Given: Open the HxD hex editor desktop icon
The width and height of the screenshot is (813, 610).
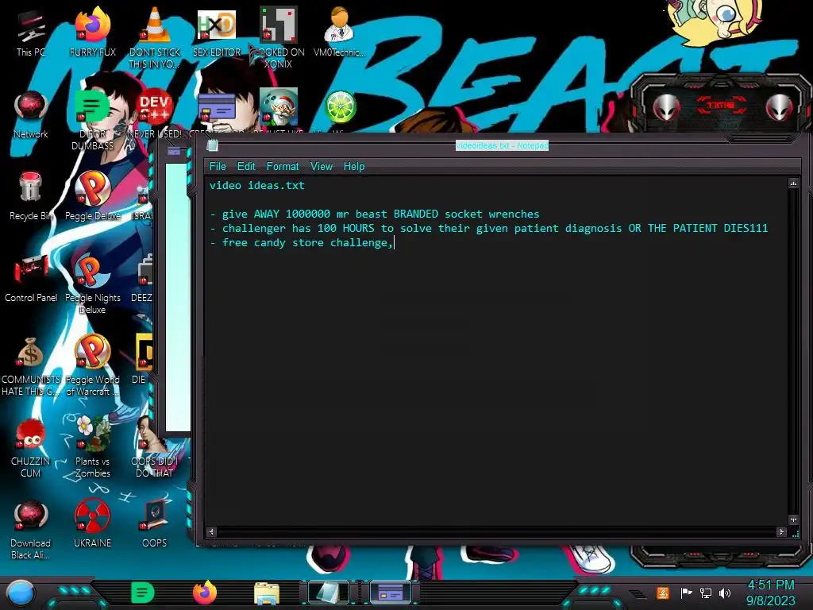Looking at the screenshot, I should tap(217, 32).
